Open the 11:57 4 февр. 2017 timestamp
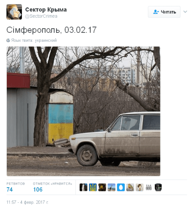 27,202
